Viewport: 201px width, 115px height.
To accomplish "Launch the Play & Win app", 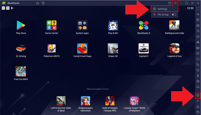I will click(x=113, y=26).
